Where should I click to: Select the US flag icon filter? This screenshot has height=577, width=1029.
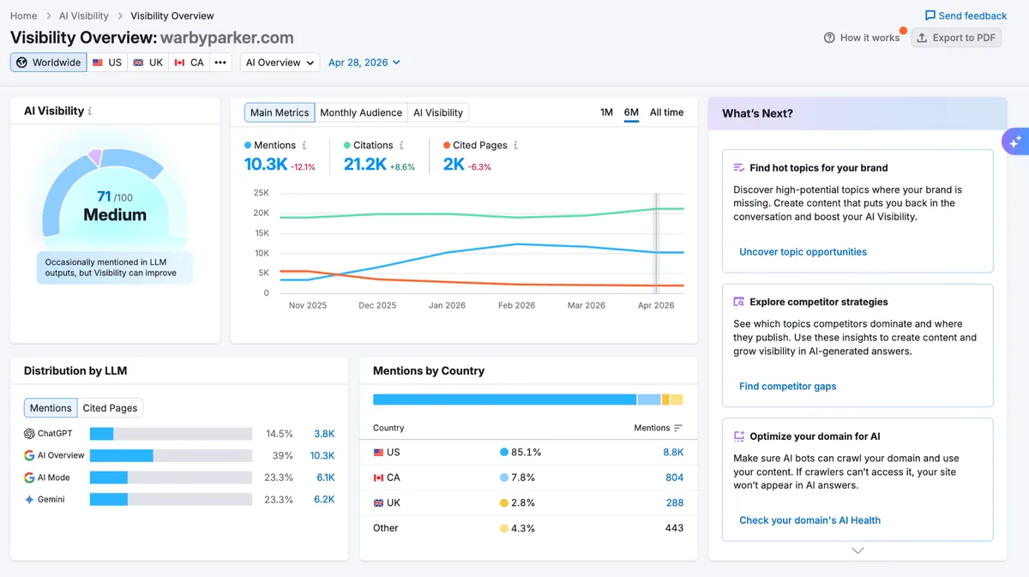pos(98,63)
